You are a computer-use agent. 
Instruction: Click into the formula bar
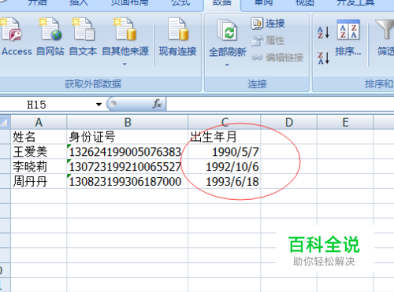pyautogui.click(x=280, y=105)
